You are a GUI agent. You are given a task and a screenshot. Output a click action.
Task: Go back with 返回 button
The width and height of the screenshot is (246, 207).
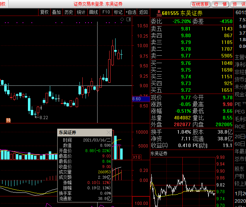[143, 12]
